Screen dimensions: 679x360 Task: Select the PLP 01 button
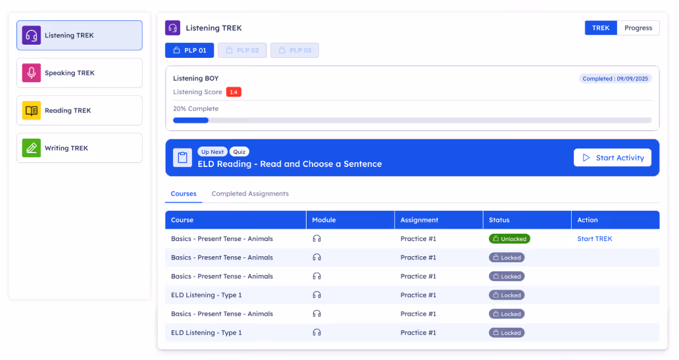point(189,50)
